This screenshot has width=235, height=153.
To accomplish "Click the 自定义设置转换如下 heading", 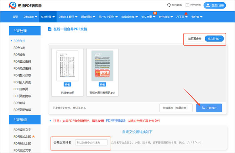I will click(137, 132).
